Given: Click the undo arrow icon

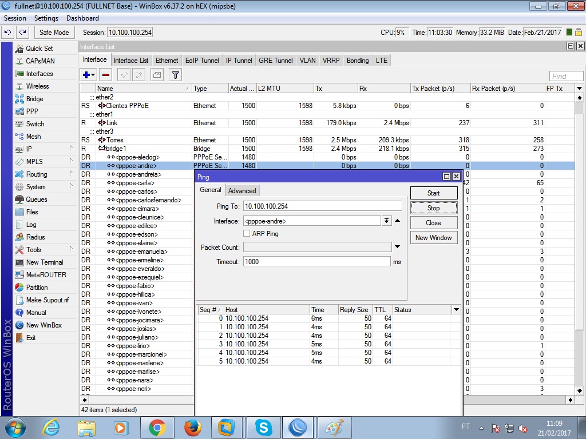Looking at the screenshot, I should pyautogui.click(x=8, y=33).
